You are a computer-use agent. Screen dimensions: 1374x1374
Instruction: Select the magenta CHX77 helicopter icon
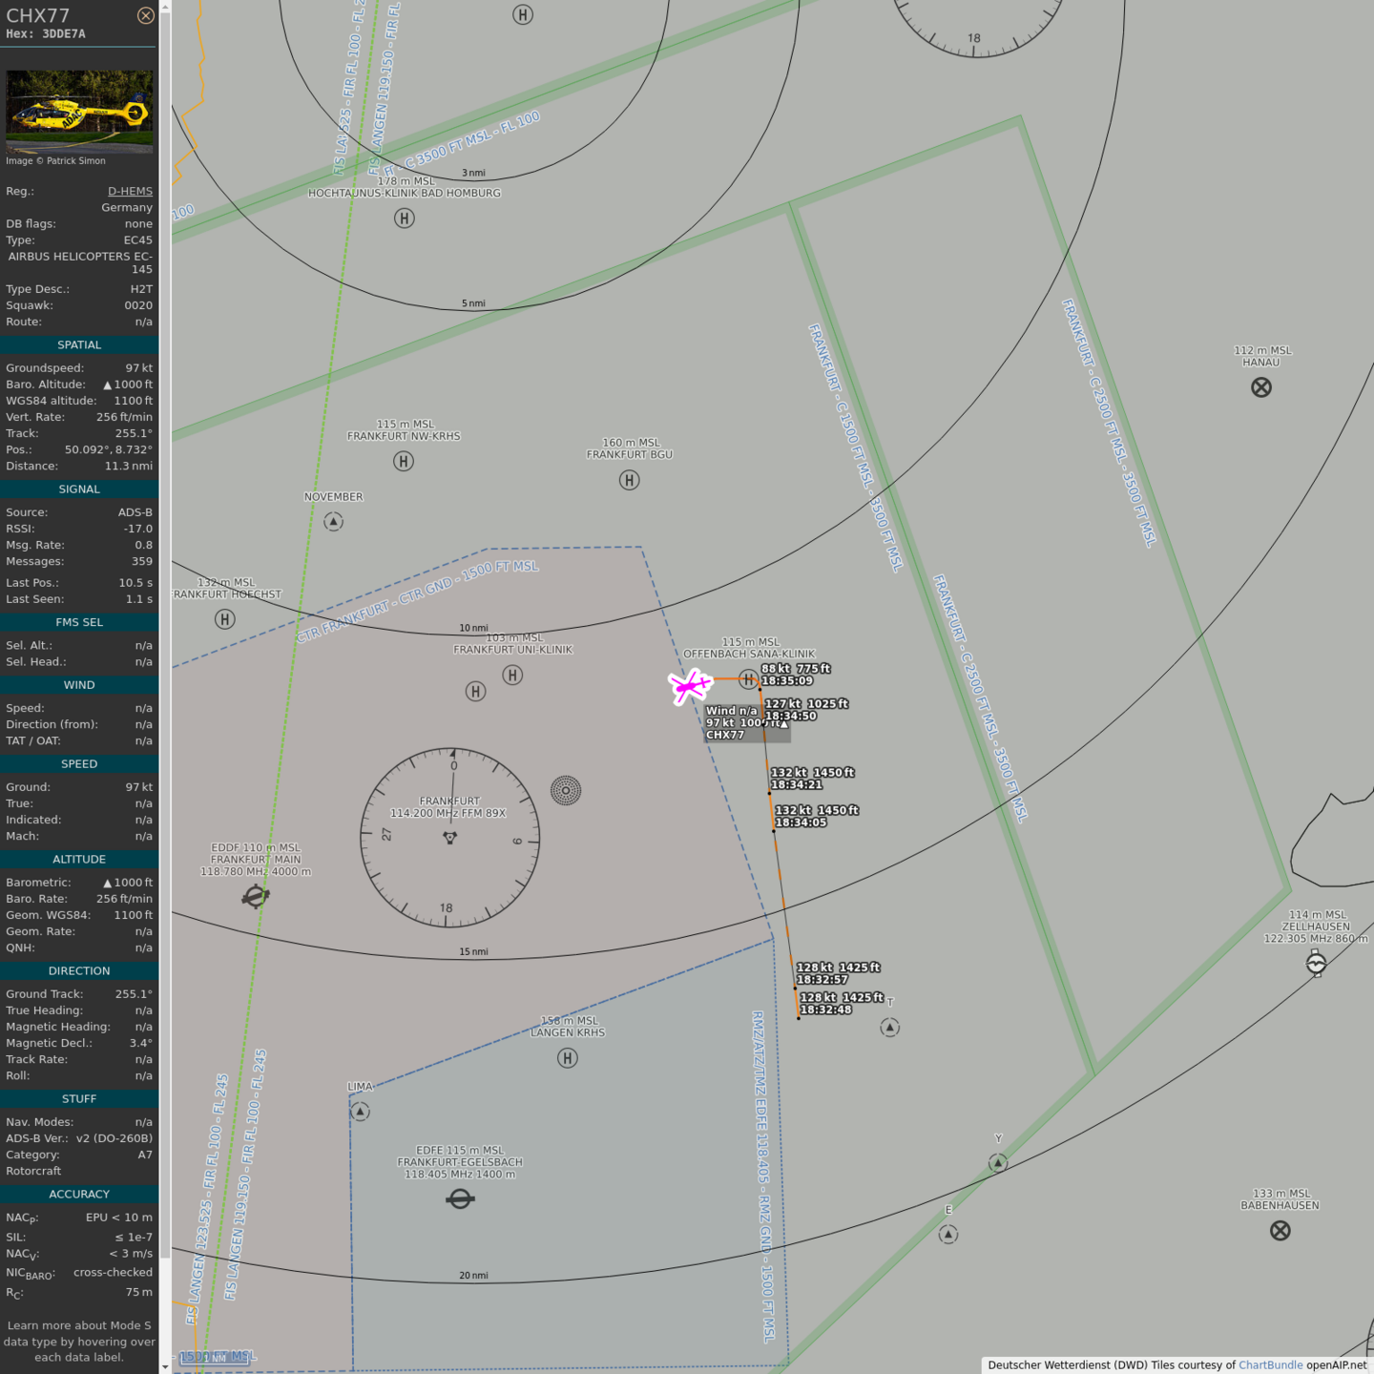tap(689, 685)
